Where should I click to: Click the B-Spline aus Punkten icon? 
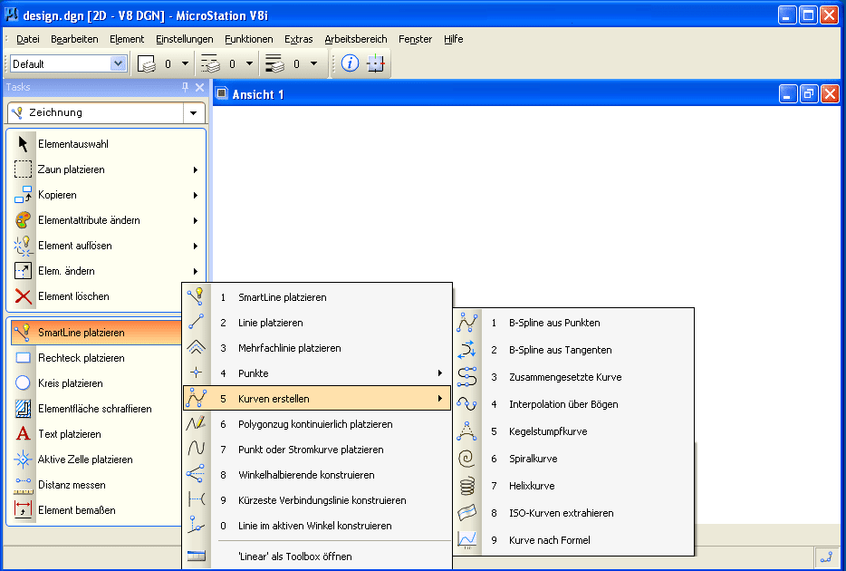click(x=466, y=323)
